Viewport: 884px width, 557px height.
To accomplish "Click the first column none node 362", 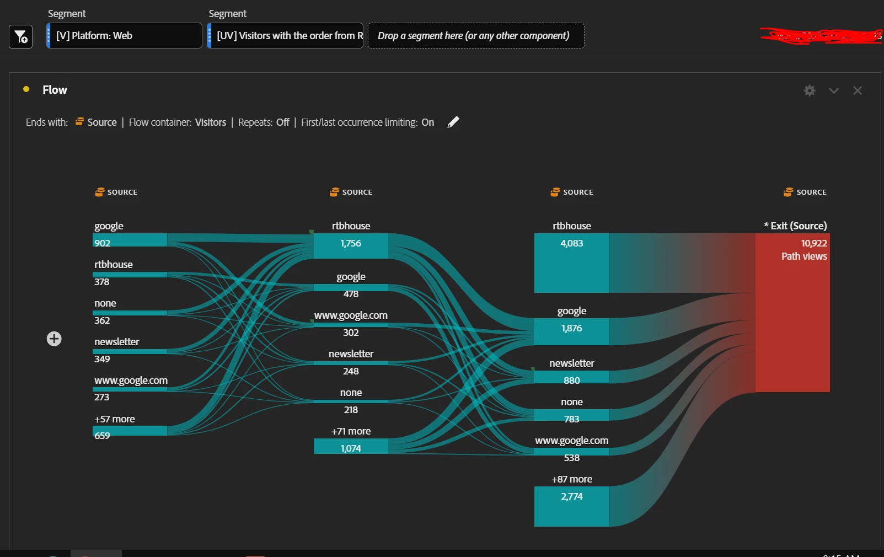I will coord(130,313).
